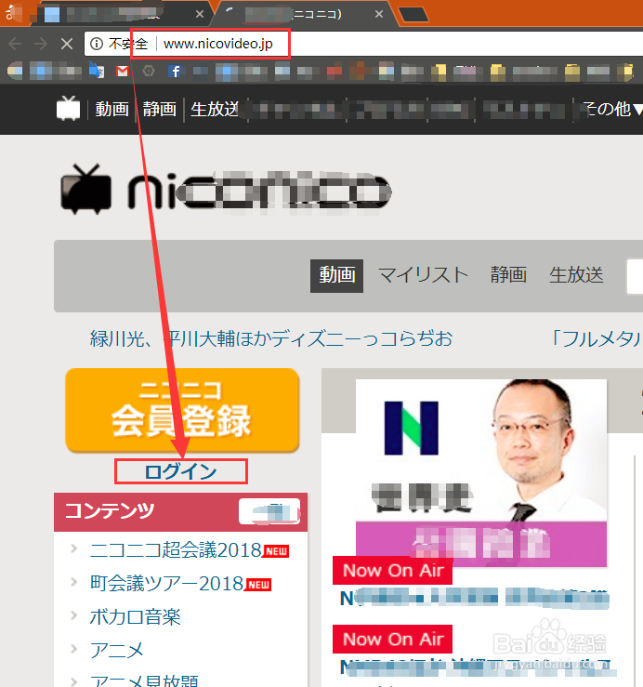643x687 pixels.
Task: Stop page loading with X button
Action: tap(67, 44)
